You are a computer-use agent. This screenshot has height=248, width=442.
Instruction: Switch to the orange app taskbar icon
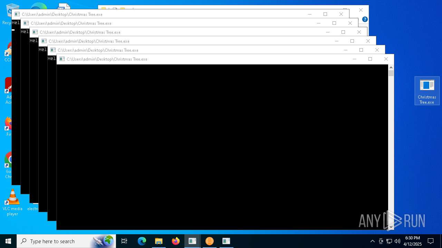pos(209,241)
